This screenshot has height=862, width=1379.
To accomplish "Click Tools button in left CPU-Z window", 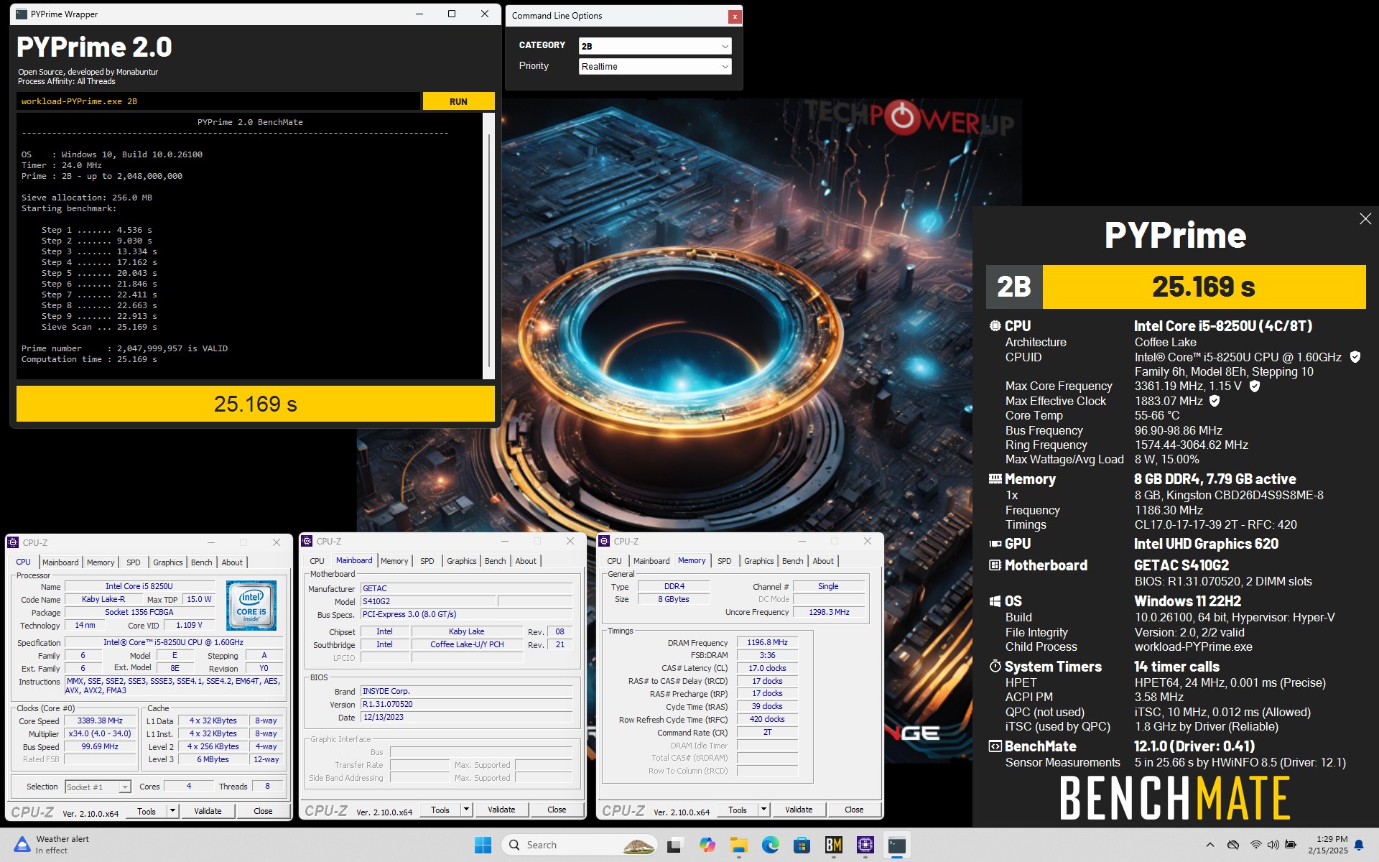I will coord(147,811).
